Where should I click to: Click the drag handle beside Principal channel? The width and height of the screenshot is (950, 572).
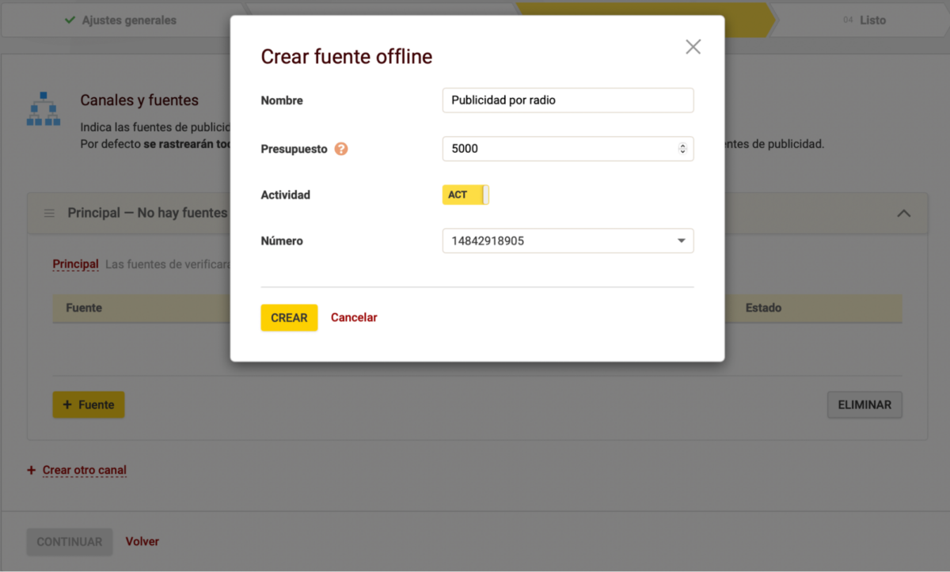[49, 214]
